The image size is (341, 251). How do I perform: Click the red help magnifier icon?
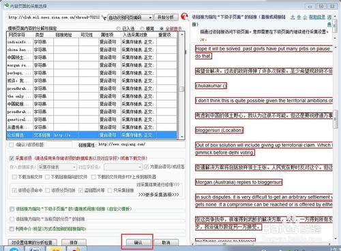tap(185, 17)
